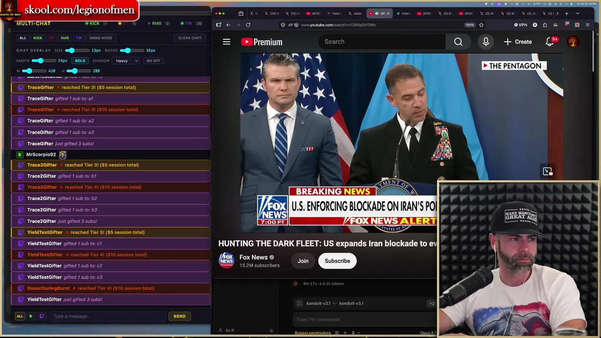Viewport: 601px width, 338px height.
Task: Adjust the EMOTE size slider
Action: (x=43, y=61)
